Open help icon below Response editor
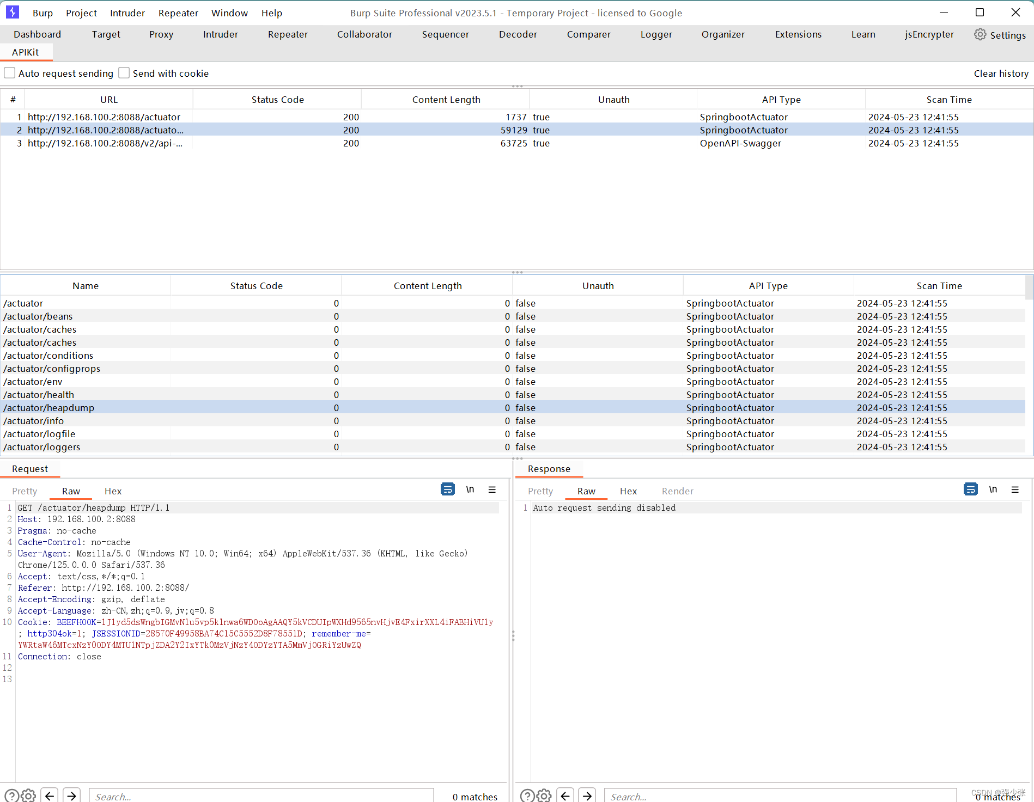The width and height of the screenshot is (1034, 802). click(x=527, y=795)
